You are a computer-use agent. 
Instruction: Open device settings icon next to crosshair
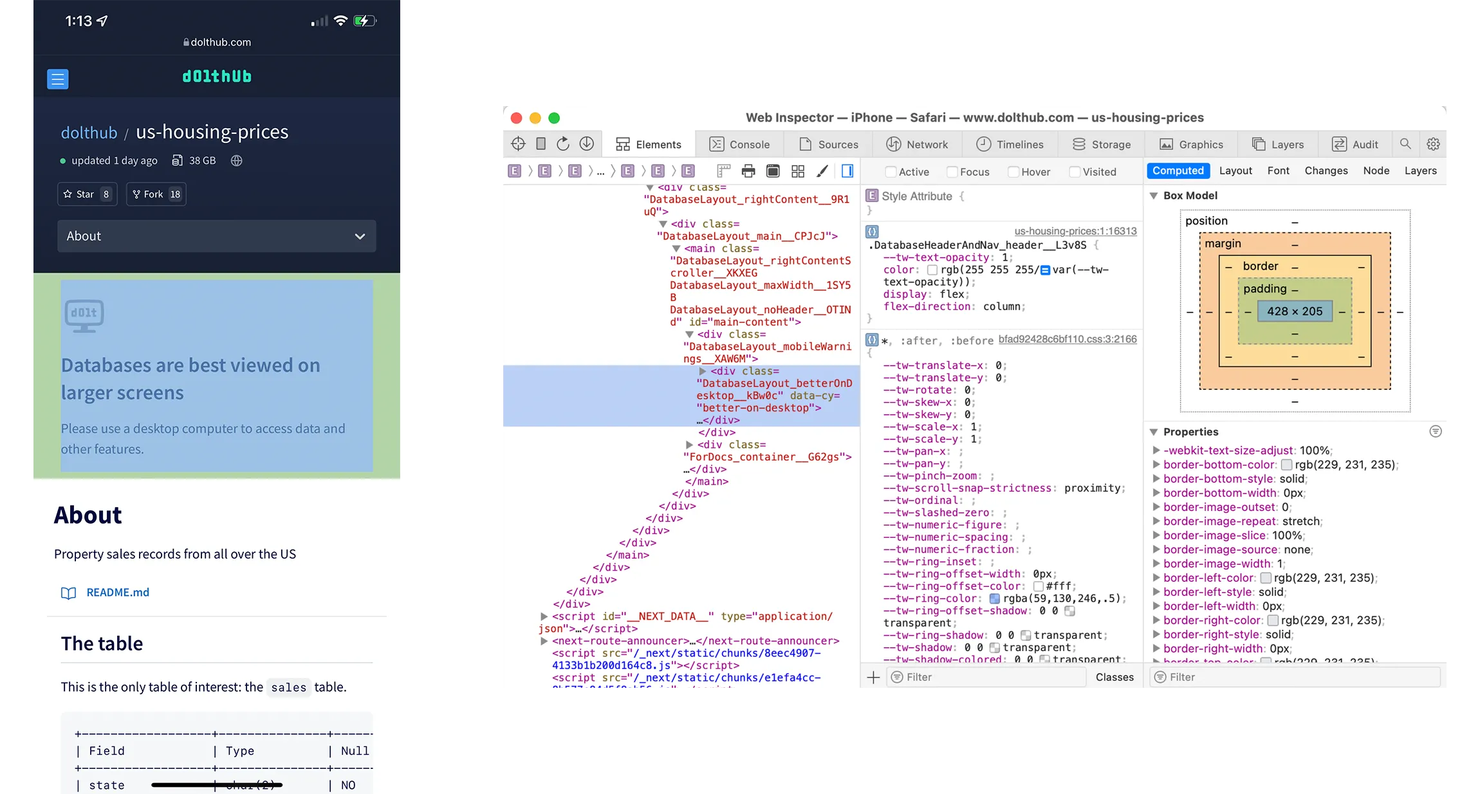(541, 143)
